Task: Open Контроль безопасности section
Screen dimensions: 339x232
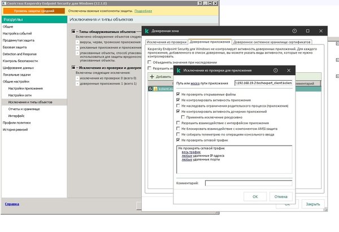Action: tap(20, 61)
